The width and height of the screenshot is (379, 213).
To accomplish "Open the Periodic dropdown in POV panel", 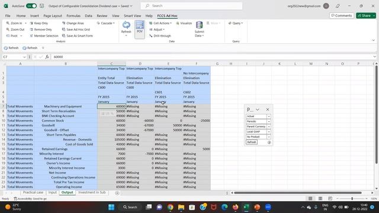I will pyautogui.click(x=269, y=121).
